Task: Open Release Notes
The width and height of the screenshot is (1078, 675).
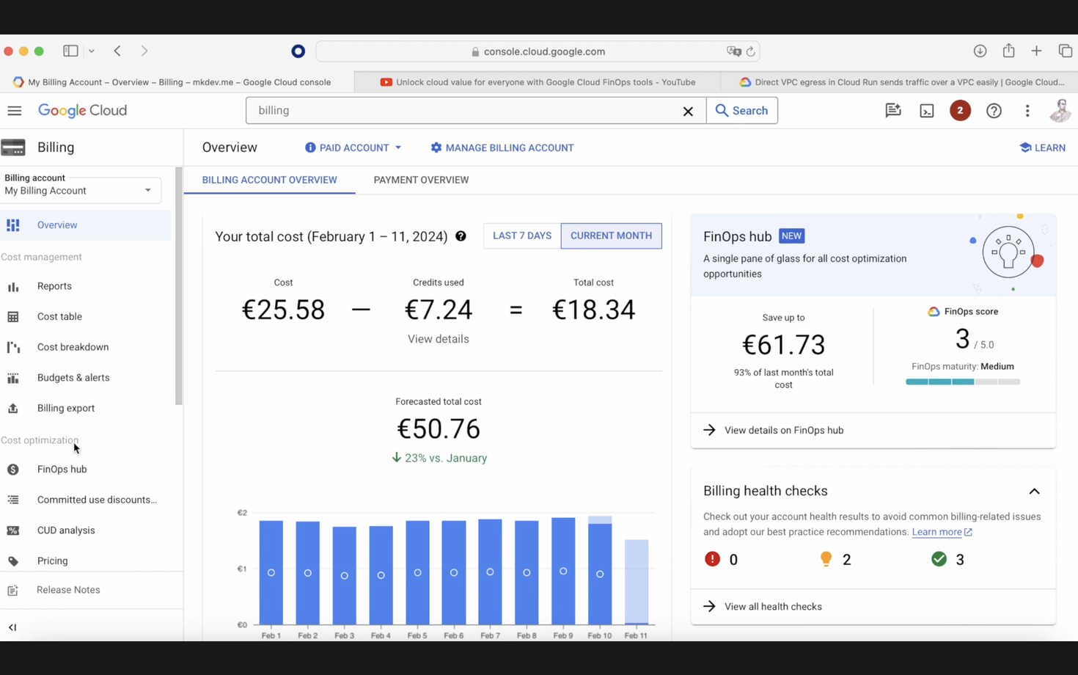Action: point(68,590)
